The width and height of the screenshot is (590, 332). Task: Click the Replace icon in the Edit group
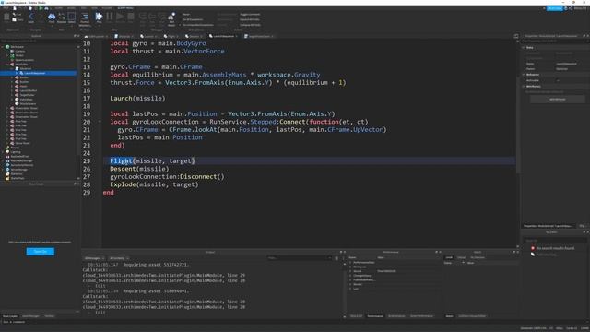pos(62,17)
